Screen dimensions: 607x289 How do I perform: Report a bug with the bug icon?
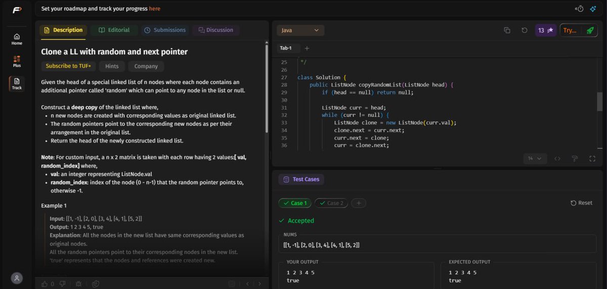click(x=78, y=284)
